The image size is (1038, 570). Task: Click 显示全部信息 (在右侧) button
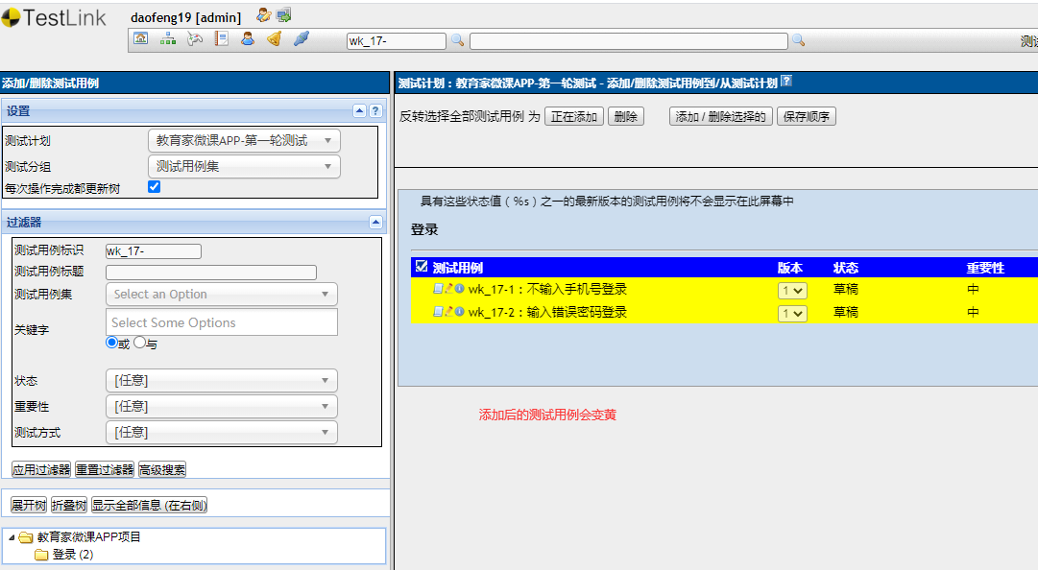149,505
